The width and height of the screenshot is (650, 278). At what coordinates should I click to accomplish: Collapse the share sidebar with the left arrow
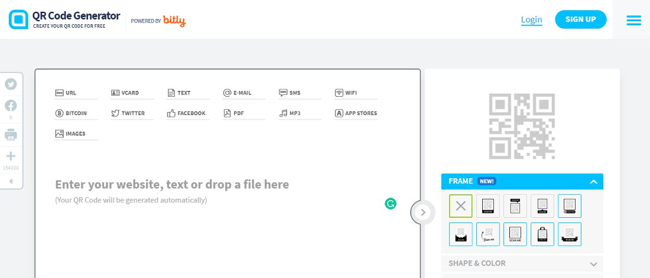point(11,181)
